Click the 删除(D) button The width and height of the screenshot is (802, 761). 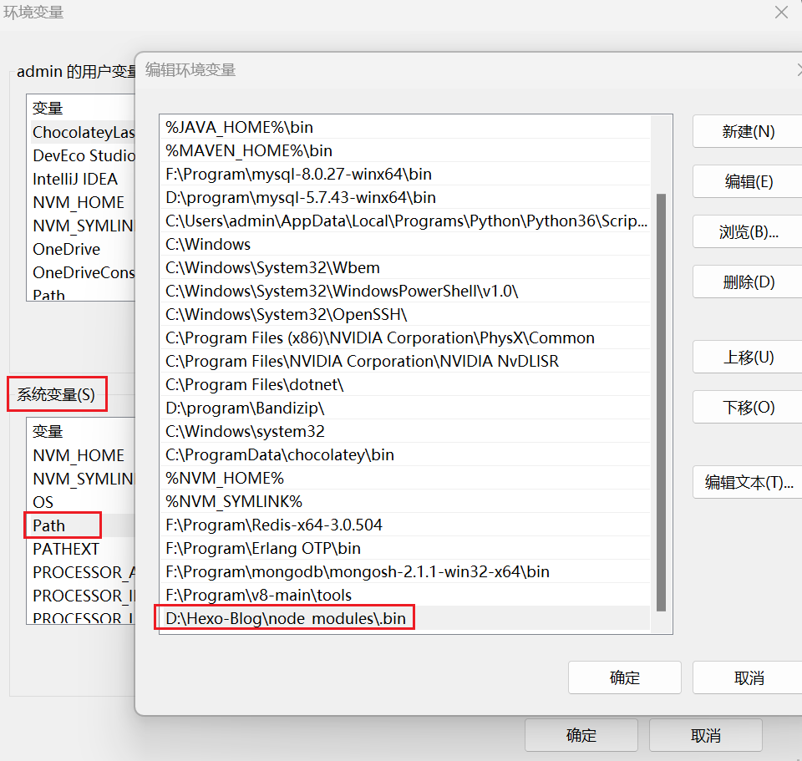pyautogui.click(x=747, y=282)
